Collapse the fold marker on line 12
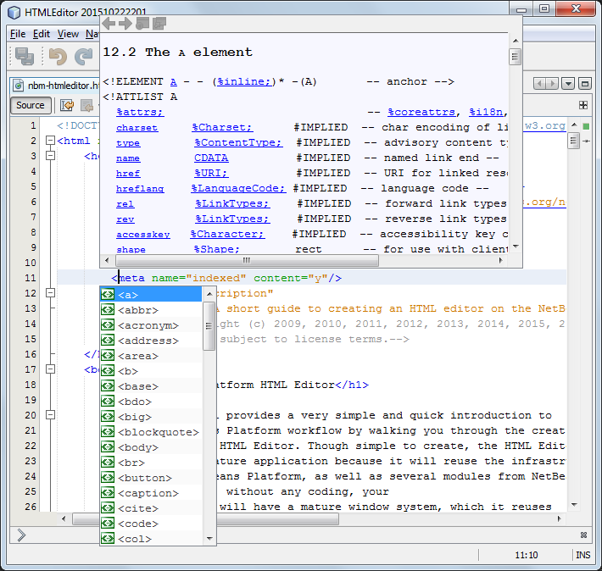The width and height of the screenshot is (602, 571). tap(49, 293)
